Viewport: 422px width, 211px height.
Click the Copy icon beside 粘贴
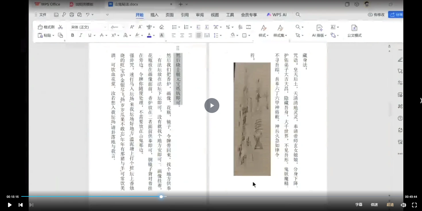pyautogui.click(x=60, y=35)
